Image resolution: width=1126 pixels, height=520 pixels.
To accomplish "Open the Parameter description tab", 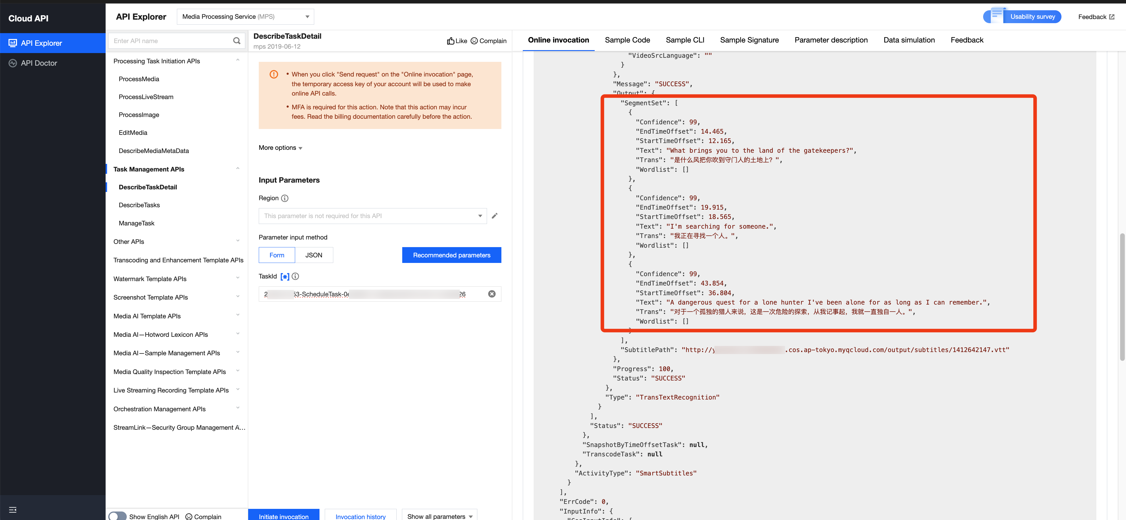I will (831, 40).
